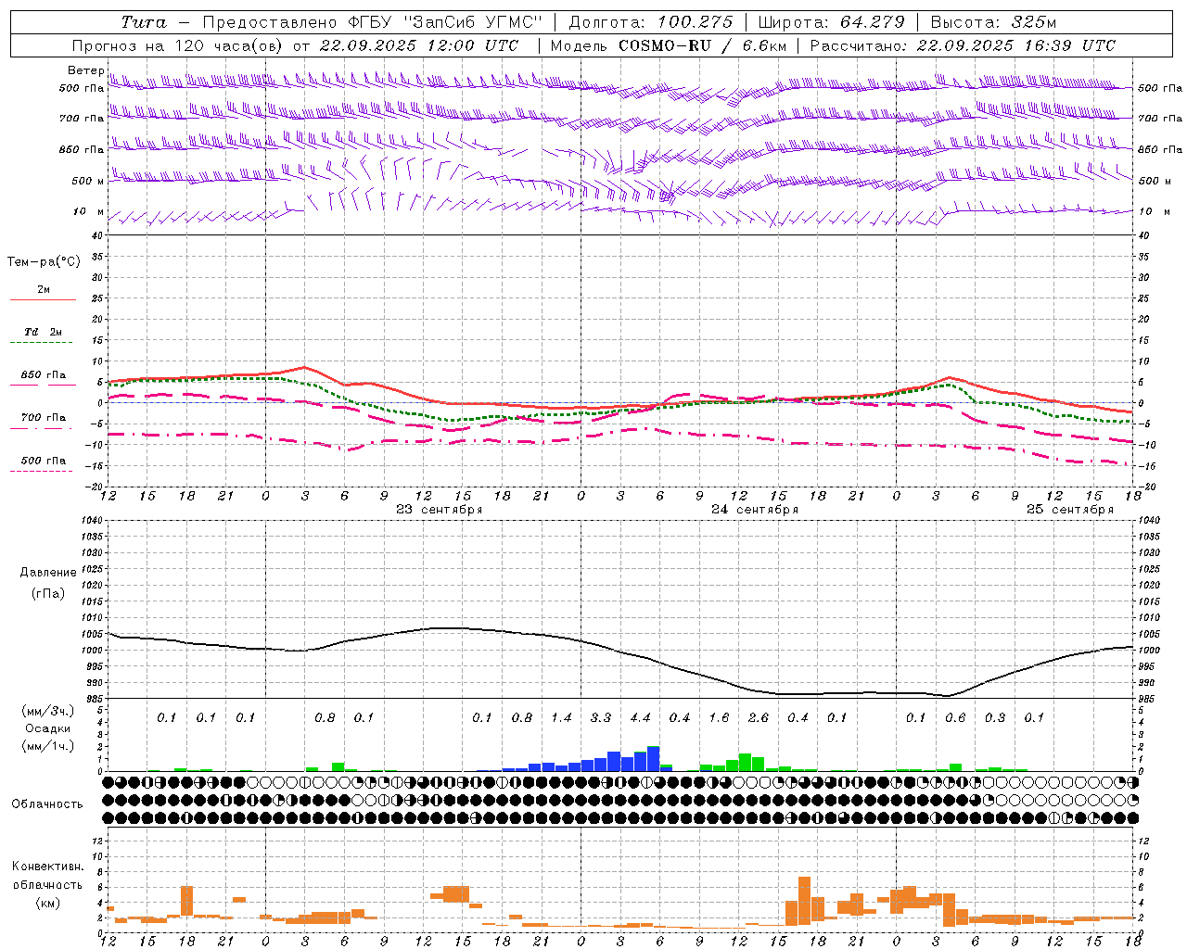The height and width of the screenshot is (949, 1187).
Task: Click the Высота: 325м value
Action: click(x=993, y=22)
